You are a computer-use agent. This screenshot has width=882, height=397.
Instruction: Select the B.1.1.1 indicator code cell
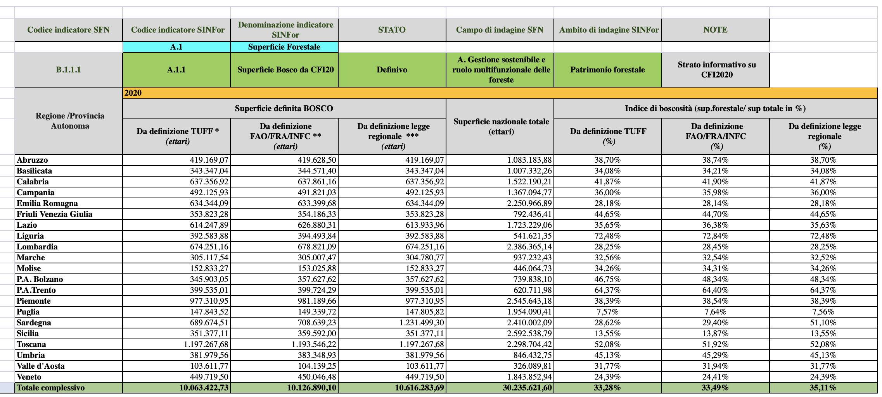coord(68,70)
